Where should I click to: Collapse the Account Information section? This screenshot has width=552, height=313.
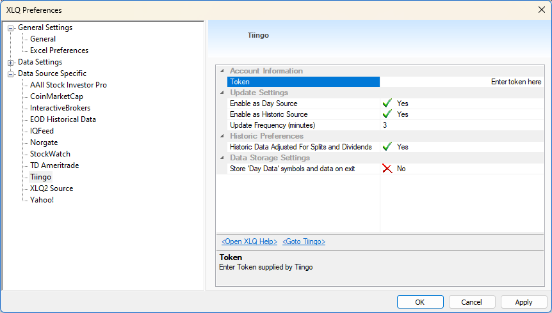222,71
